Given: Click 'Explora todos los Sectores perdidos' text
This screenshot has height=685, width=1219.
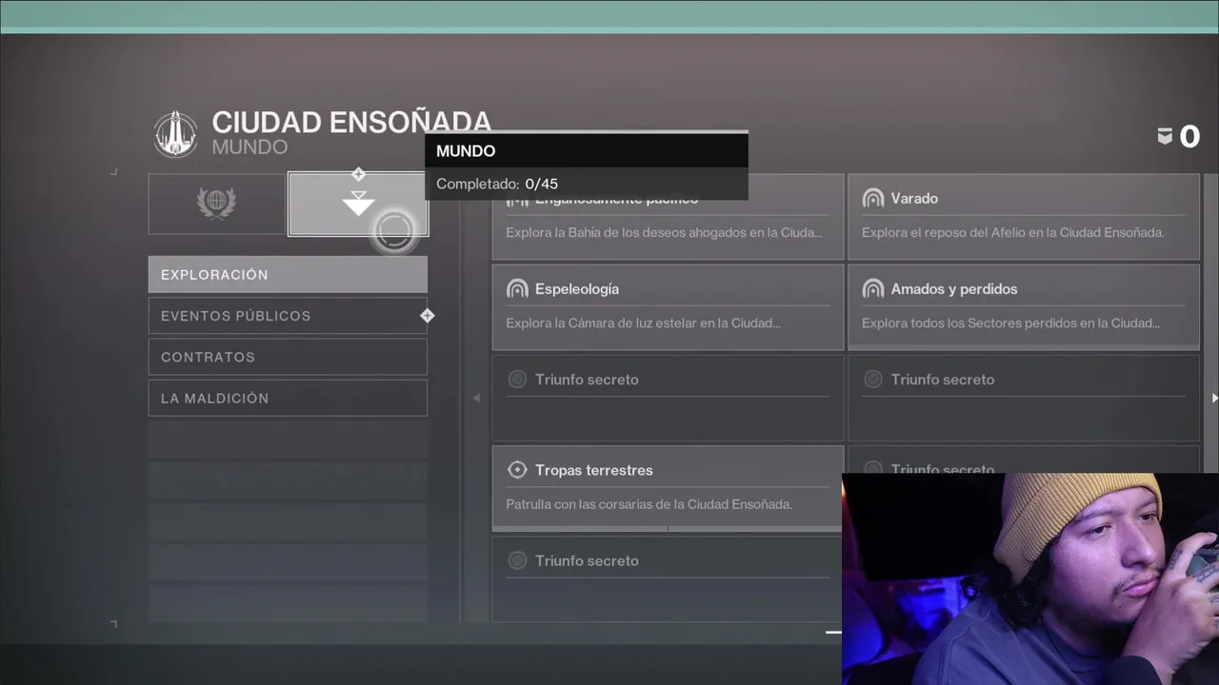Looking at the screenshot, I should point(1010,323).
